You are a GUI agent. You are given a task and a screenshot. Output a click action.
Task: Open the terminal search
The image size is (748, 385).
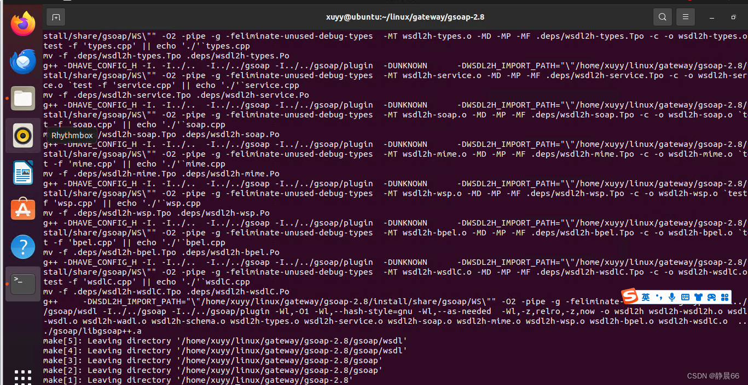(x=662, y=17)
